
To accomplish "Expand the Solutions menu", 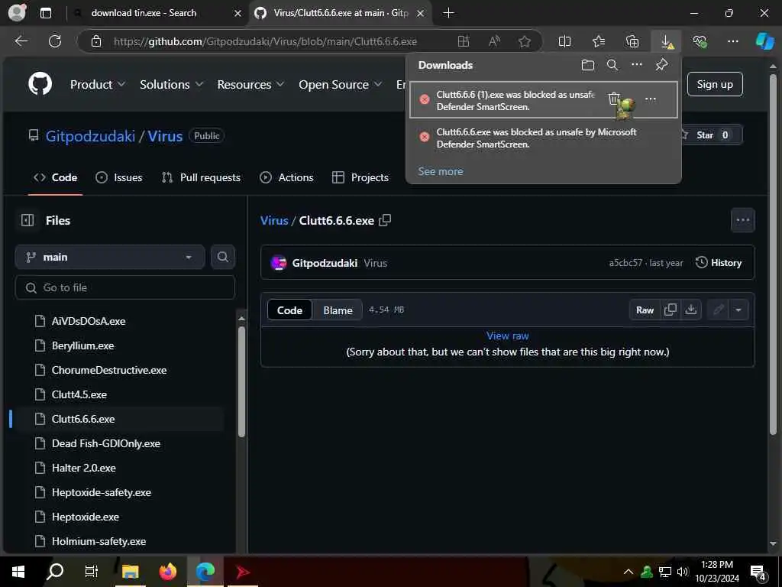I will (171, 84).
